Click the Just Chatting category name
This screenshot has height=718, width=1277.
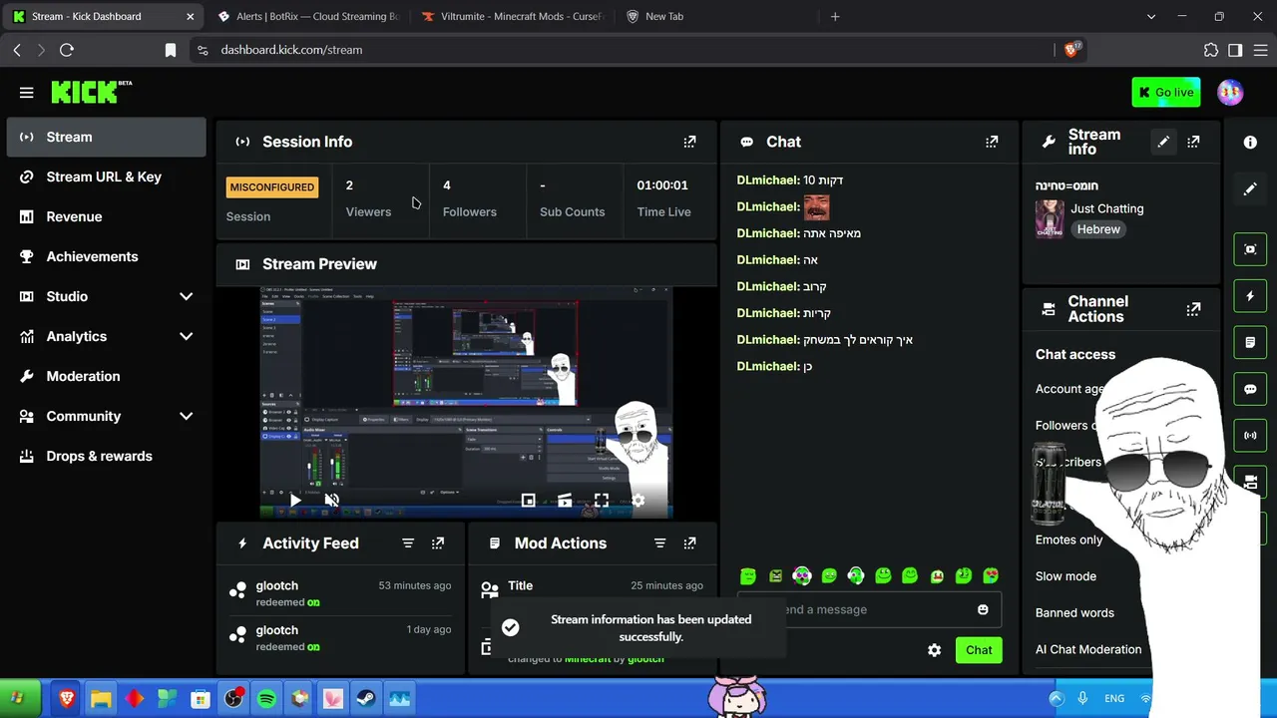(x=1107, y=208)
